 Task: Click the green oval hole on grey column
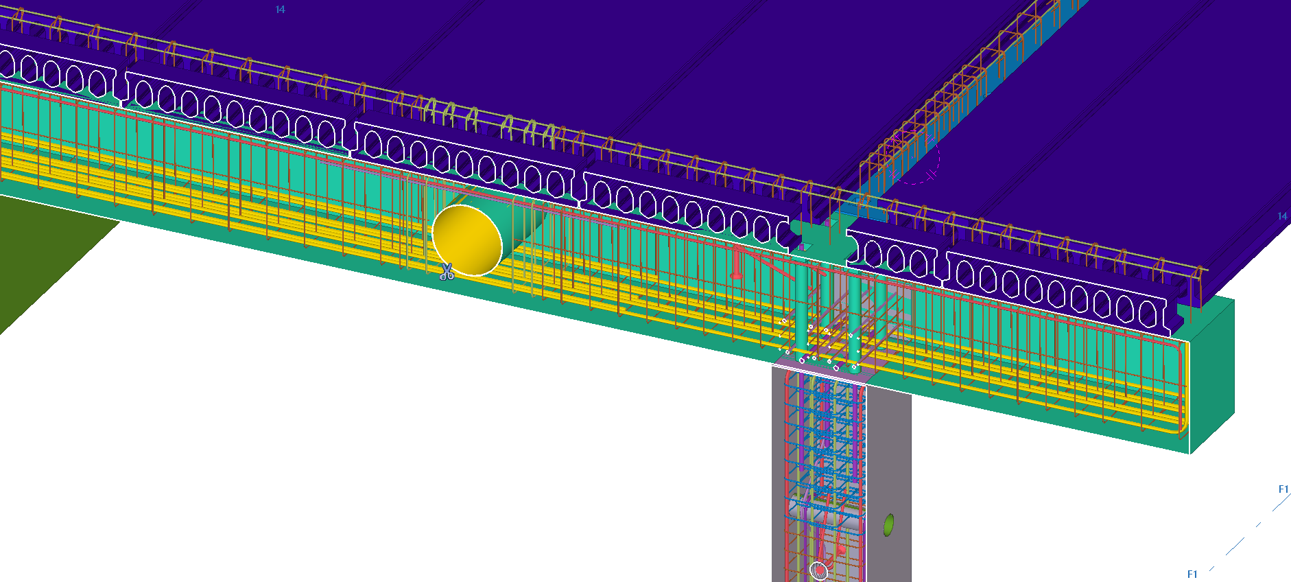pyautogui.click(x=888, y=525)
